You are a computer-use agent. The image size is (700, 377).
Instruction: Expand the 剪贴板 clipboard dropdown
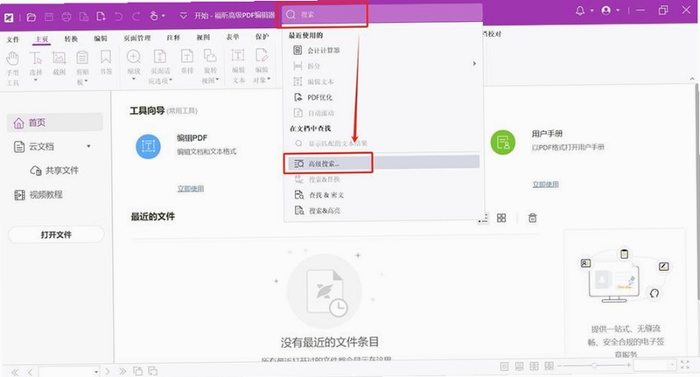[x=86, y=81]
